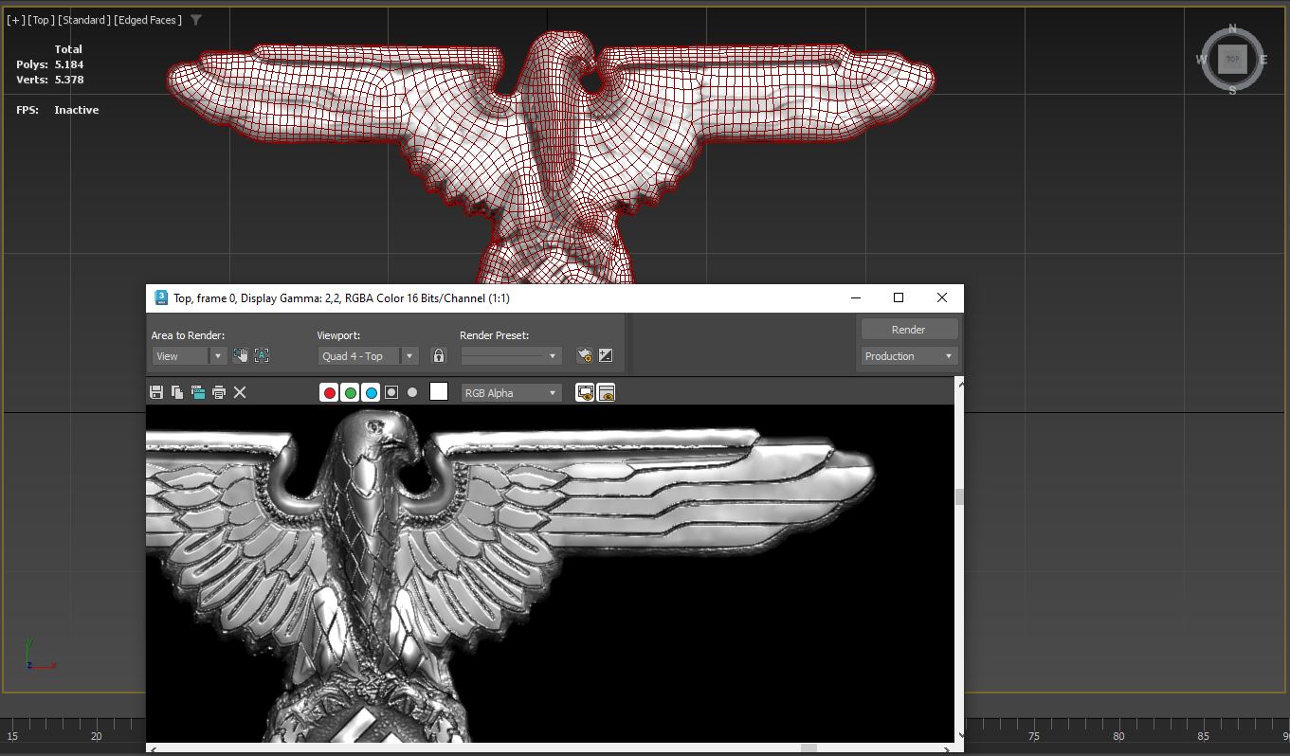Click the N compass direction on ViewCube
Viewport: 1290px width, 756px height.
click(1232, 27)
